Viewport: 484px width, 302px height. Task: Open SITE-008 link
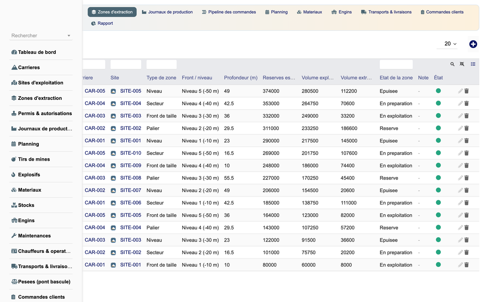pos(131,178)
